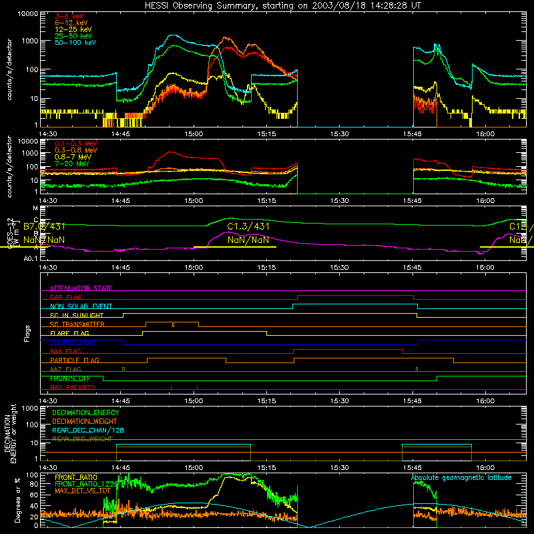Image resolution: width=534 pixels, height=534 pixels.
Task: Click the DECIMATION ENERGY or weight axis title
Action: click(x=11, y=433)
